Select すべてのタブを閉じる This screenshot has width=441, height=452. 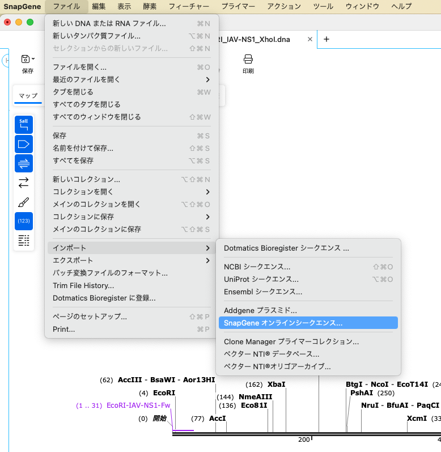132,104
